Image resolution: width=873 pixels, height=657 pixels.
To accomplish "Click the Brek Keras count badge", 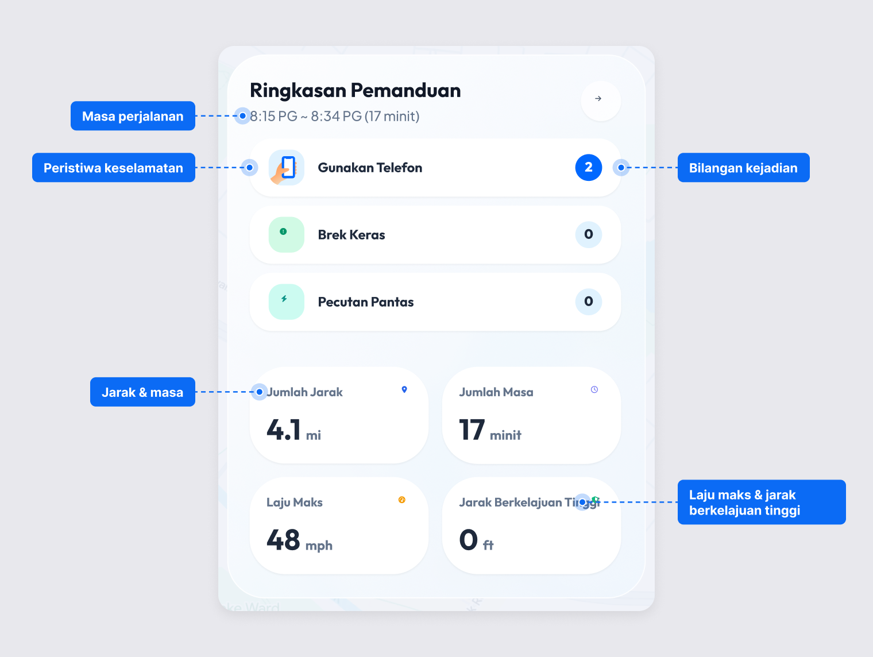I will pos(588,234).
